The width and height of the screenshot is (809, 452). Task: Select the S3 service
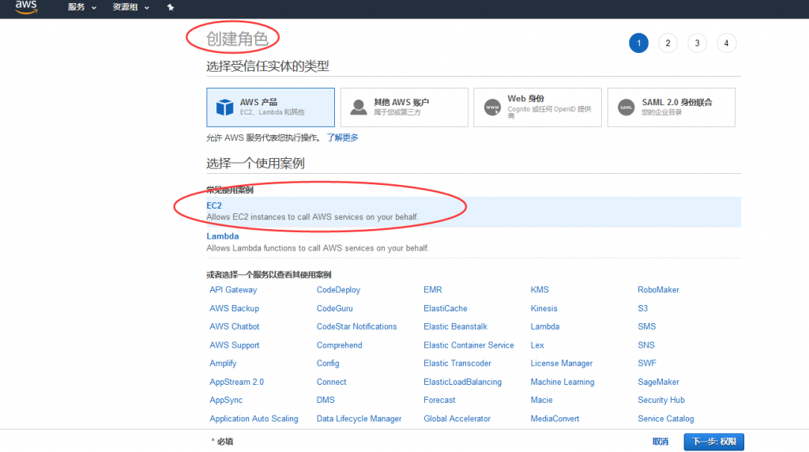[642, 308]
